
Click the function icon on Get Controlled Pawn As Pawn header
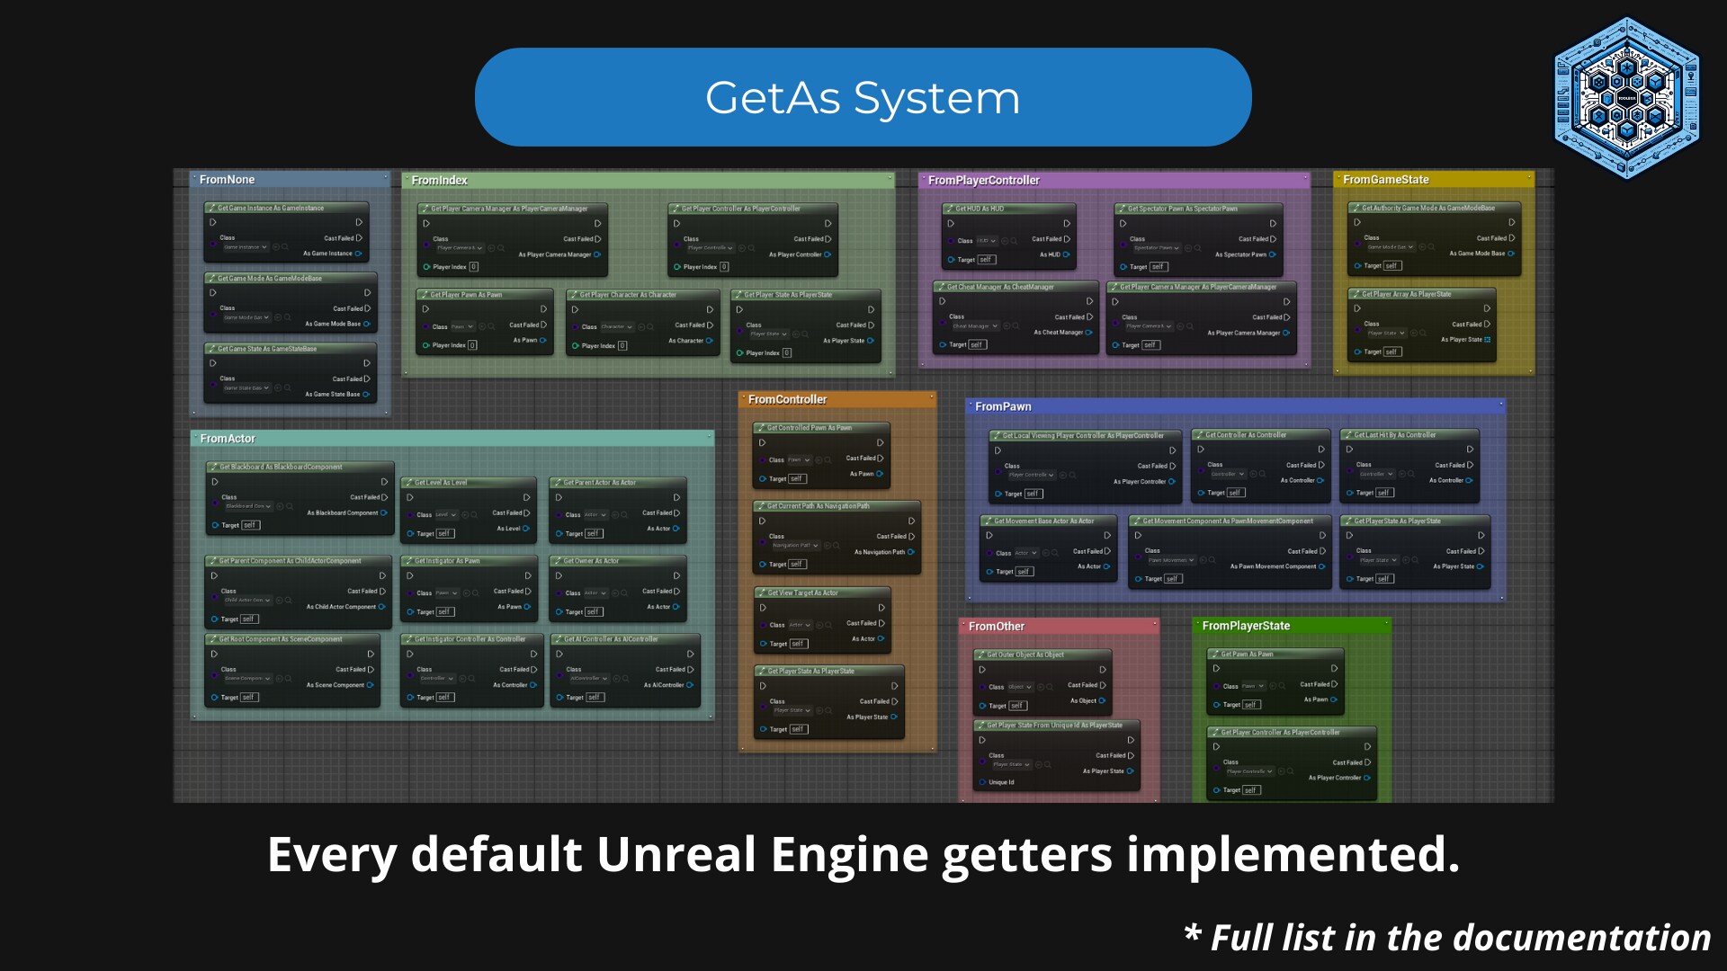[x=761, y=428]
